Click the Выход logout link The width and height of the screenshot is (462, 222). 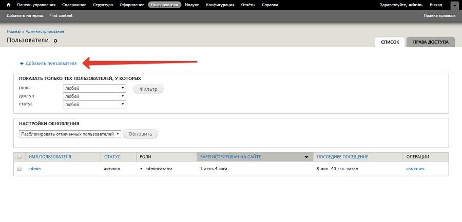point(436,5)
